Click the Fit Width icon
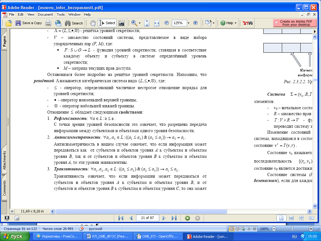The width and height of the screenshot is (321, 241). [x=157, y=23]
